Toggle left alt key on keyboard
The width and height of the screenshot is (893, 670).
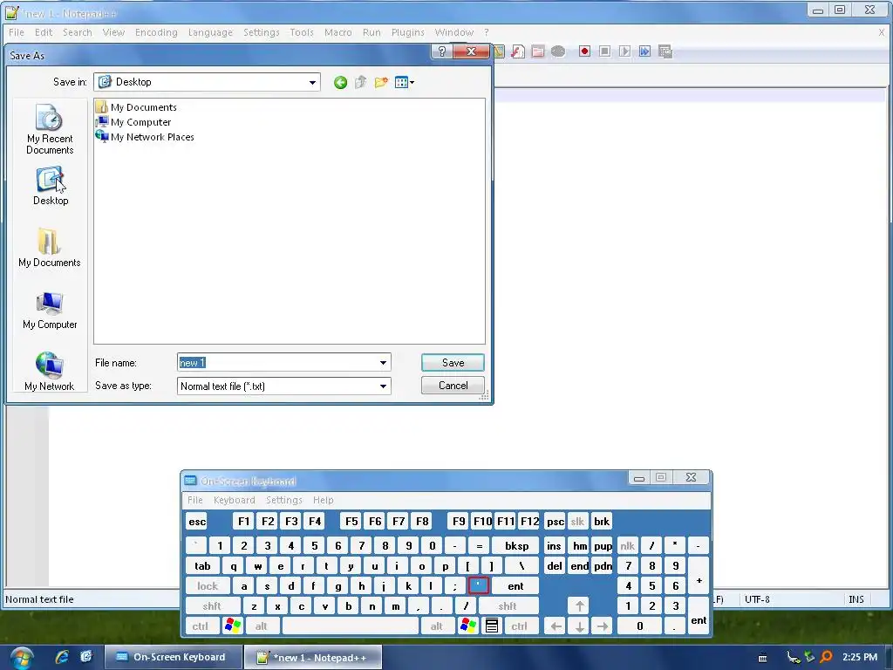(261, 626)
